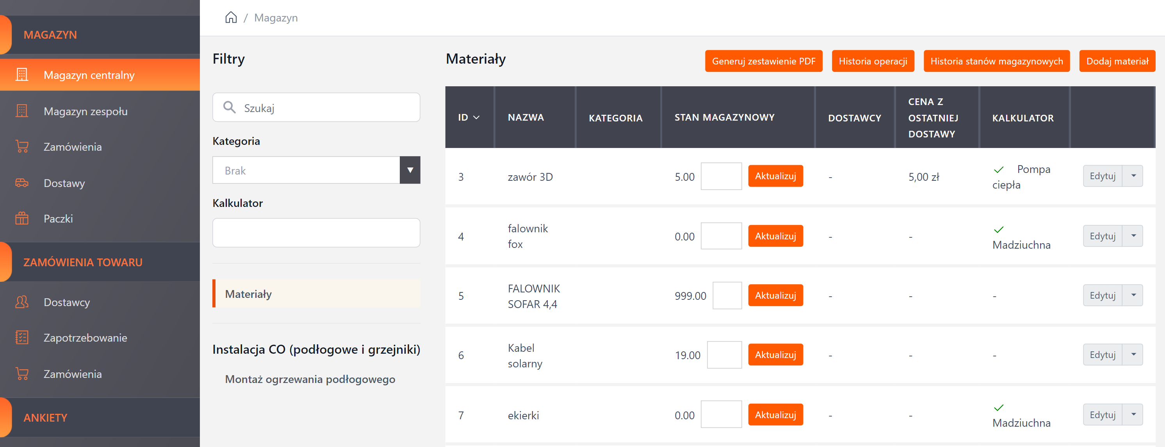This screenshot has height=447, width=1165.
Task: Open Montaż ogrzewania podłogowego filter item
Action: pos(310,379)
